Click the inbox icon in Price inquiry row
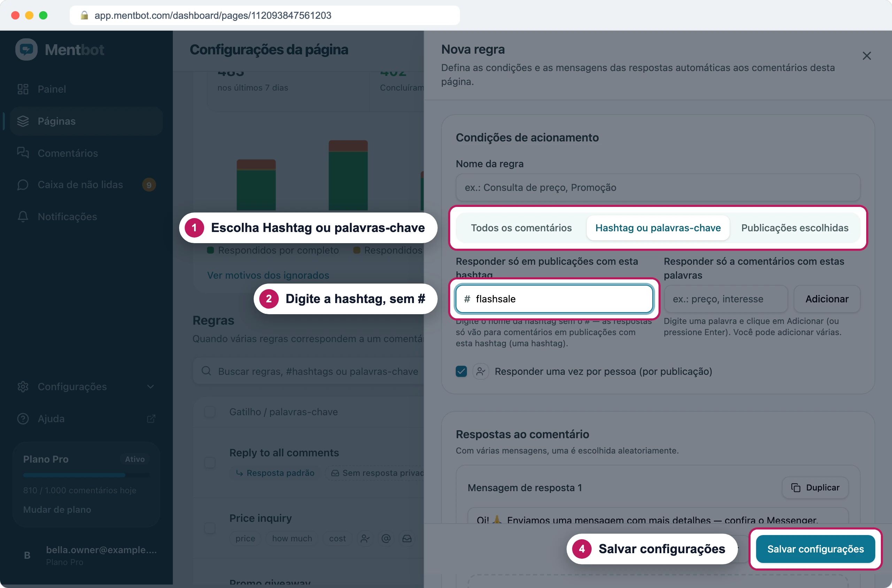This screenshot has width=892, height=588. 407,539
